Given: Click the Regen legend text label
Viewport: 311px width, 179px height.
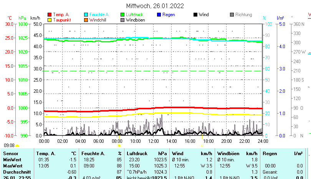Looking at the screenshot, I should tap(169, 15).
